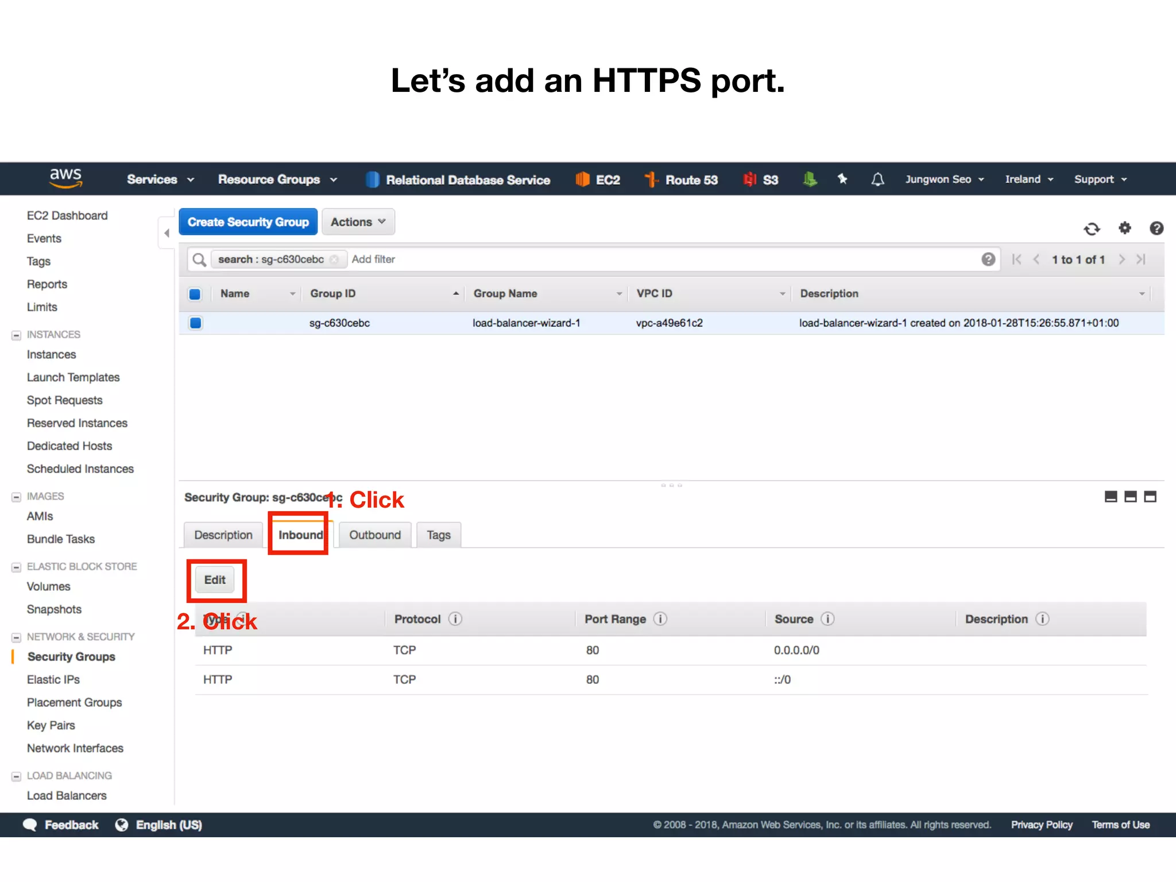This screenshot has width=1176, height=882.
Task: Open the table settings gear
Action: point(1124,228)
